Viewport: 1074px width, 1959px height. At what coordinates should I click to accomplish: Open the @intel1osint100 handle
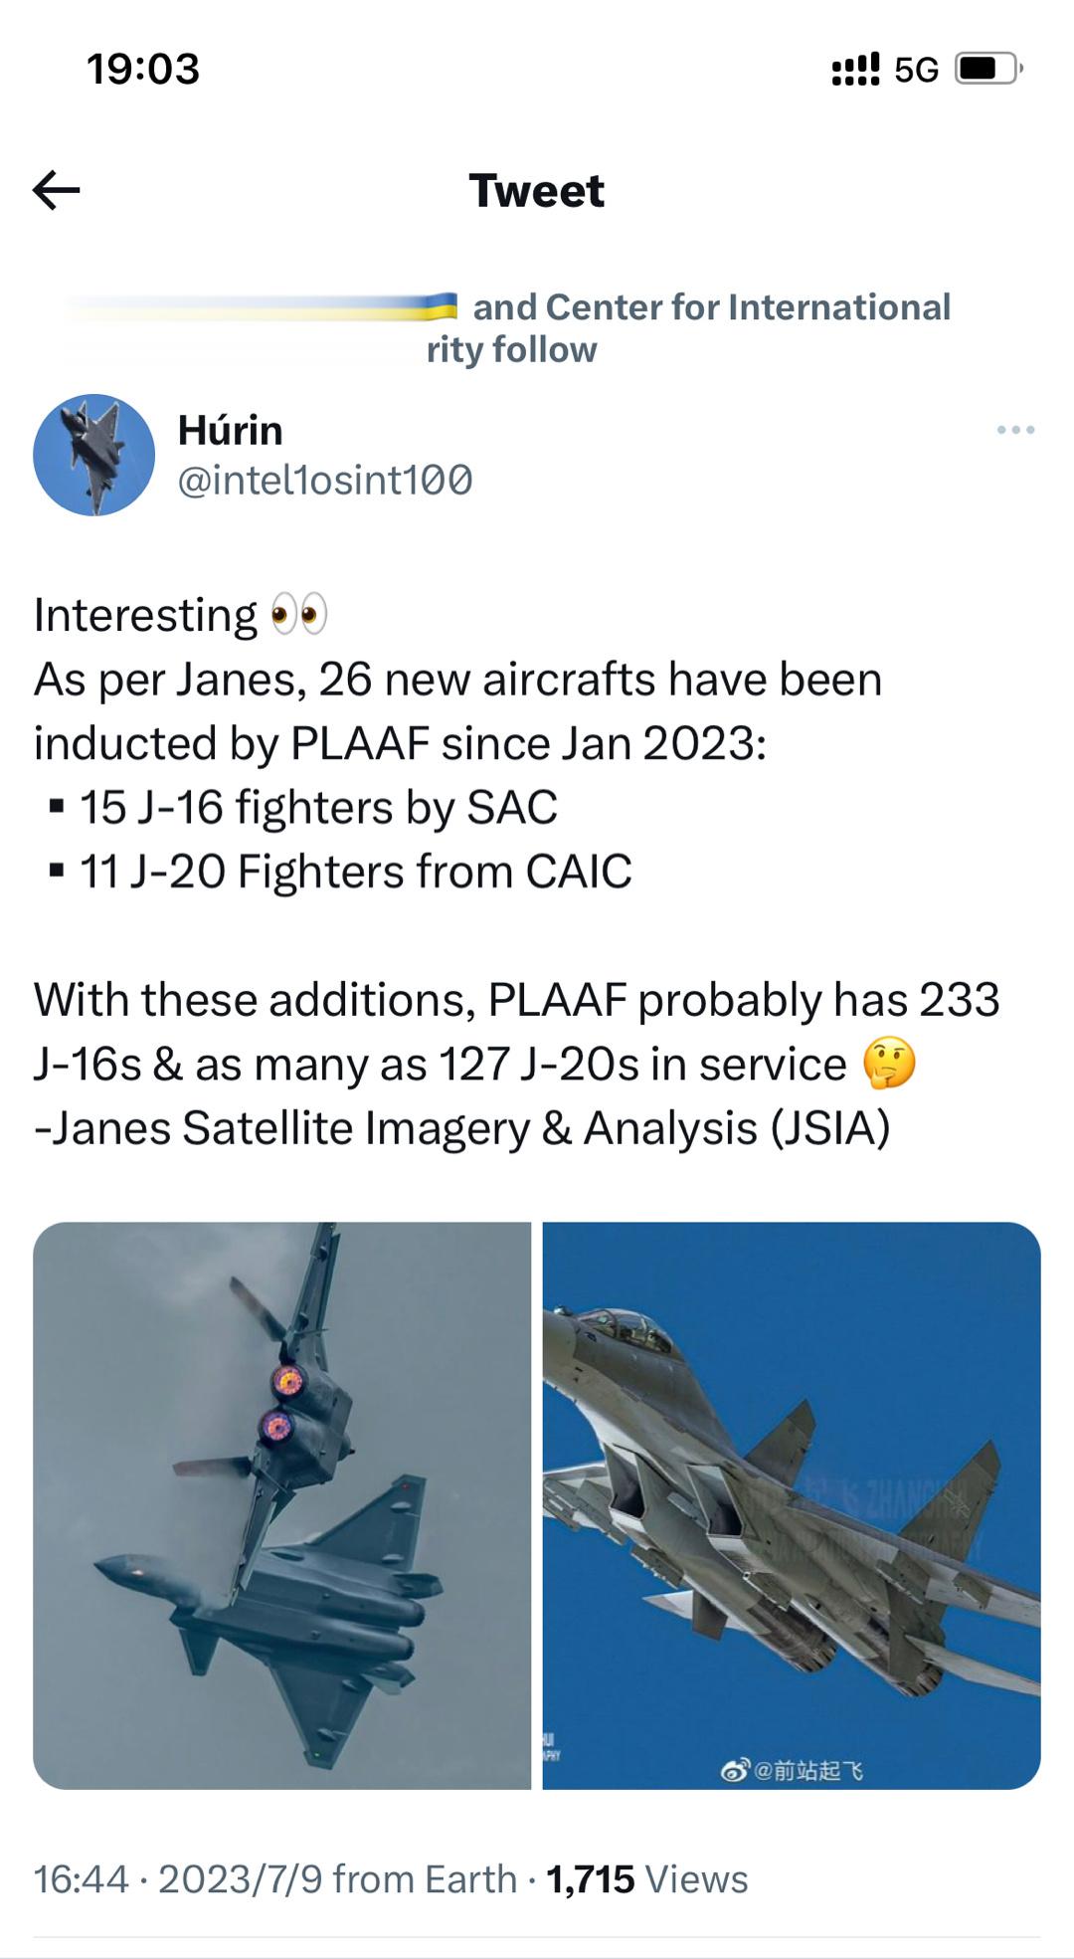tap(324, 480)
